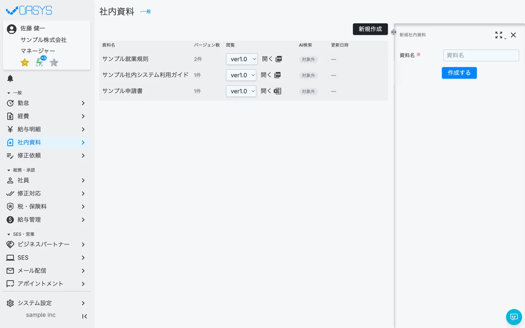Click the gold star badge

[x=25, y=63]
